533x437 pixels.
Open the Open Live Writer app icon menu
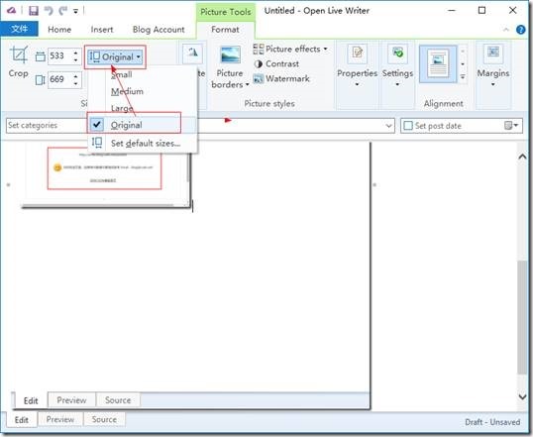click(x=11, y=11)
